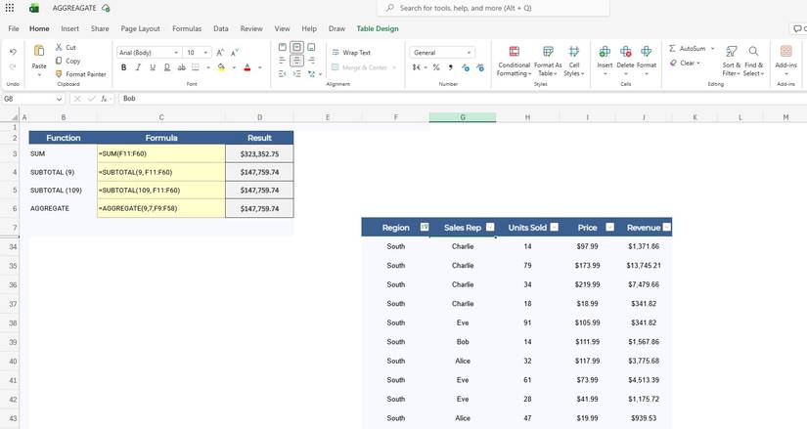The image size is (807, 429).
Task: Apply percent style format
Action: click(x=436, y=67)
